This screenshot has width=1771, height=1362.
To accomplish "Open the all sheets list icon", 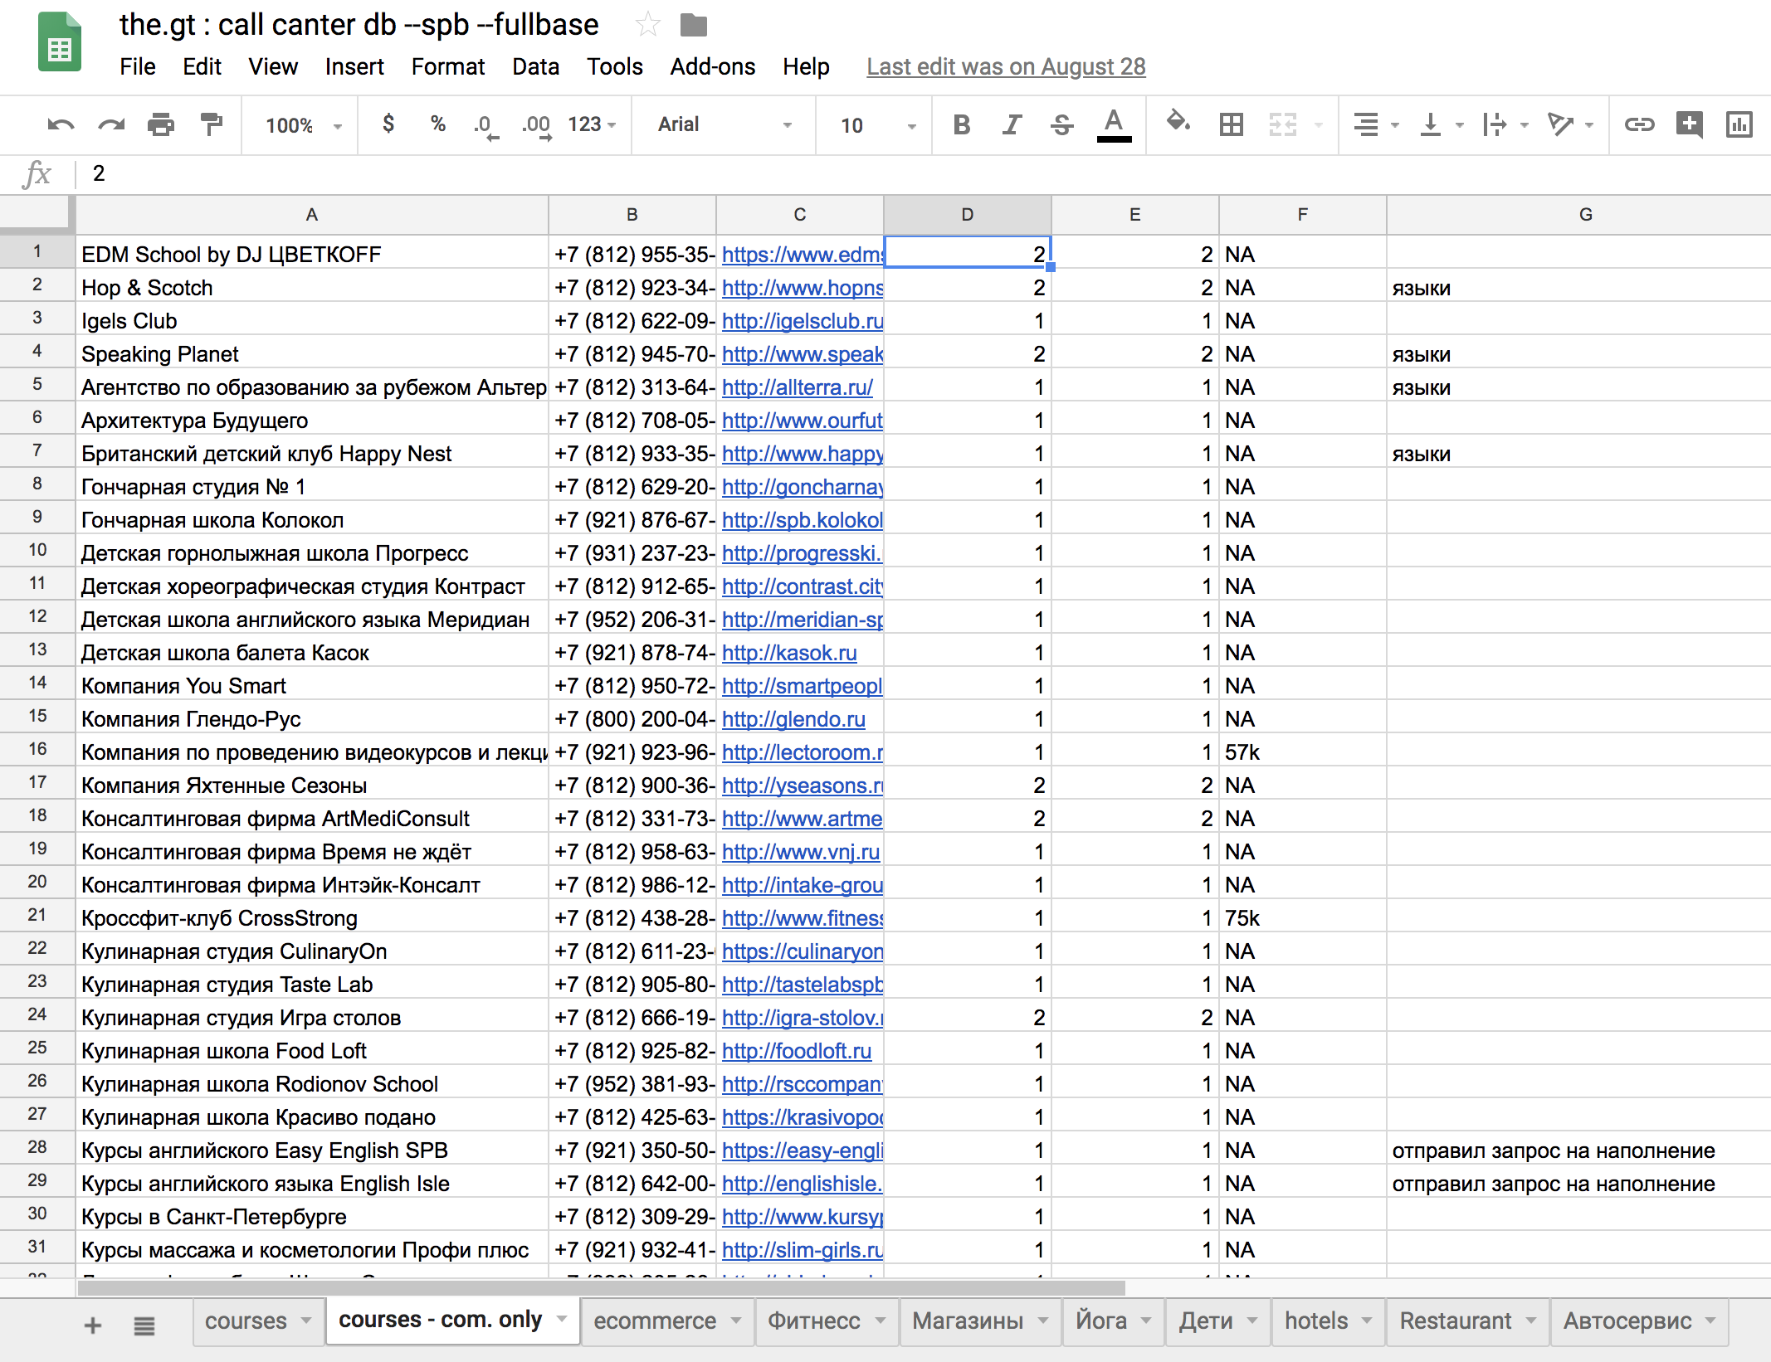I will coord(144,1326).
